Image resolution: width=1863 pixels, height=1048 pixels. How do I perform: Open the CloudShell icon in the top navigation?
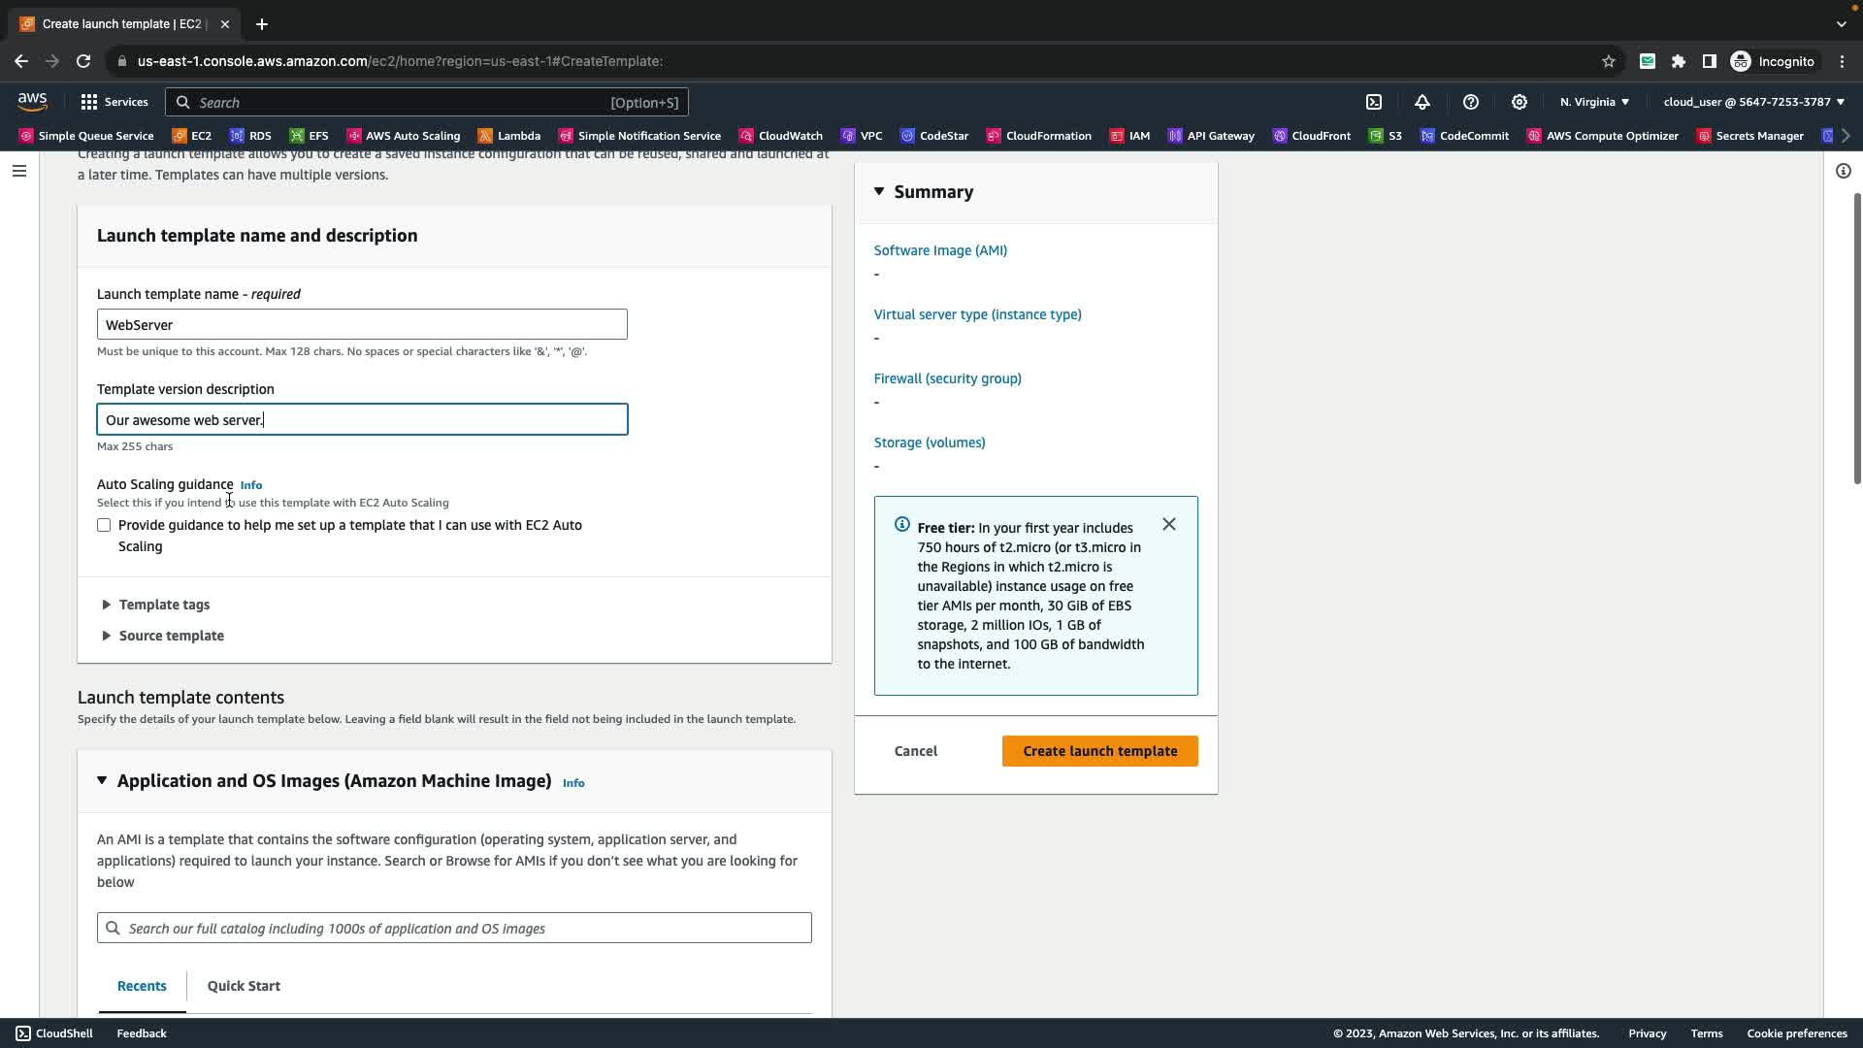click(x=1374, y=102)
